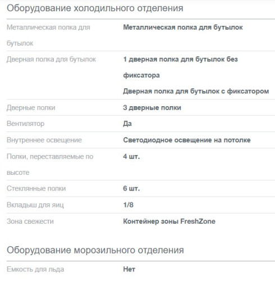Screen dimensions: 275x281
Task: Click value 'Контейнер зоны FreshZone'
Action: coord(169,221)
